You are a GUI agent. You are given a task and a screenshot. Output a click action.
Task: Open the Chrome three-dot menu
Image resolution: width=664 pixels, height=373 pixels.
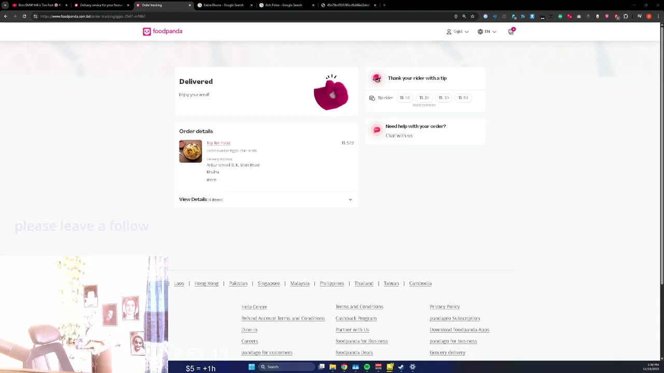pos(658,17)
